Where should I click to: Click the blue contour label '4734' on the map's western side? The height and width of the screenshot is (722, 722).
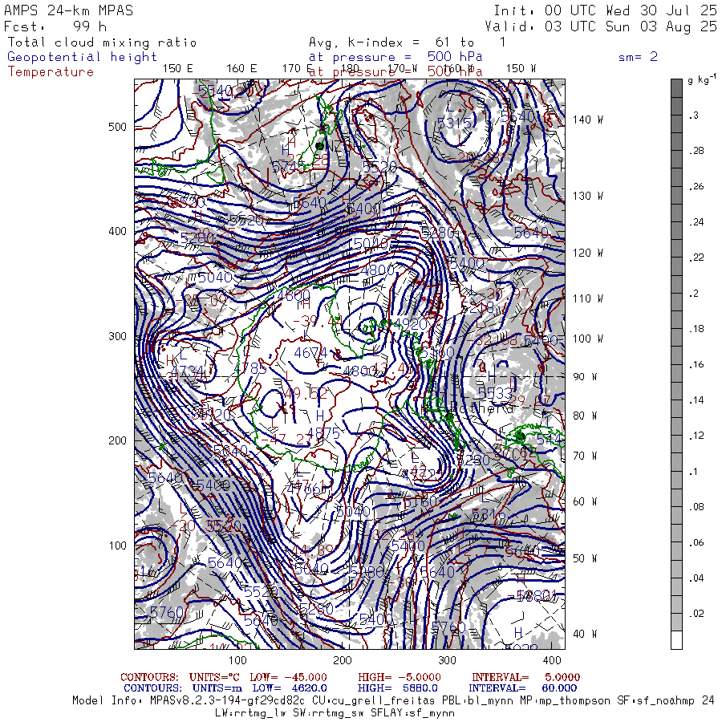188,372
